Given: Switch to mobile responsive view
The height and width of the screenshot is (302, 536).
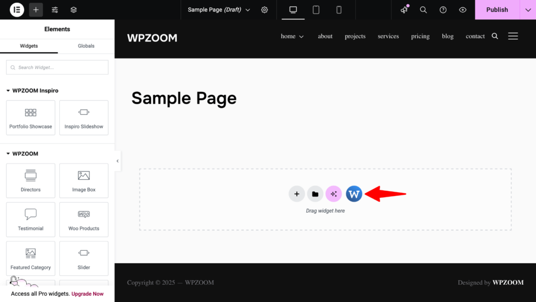Looking at the screenshot, I should point(339,10).
